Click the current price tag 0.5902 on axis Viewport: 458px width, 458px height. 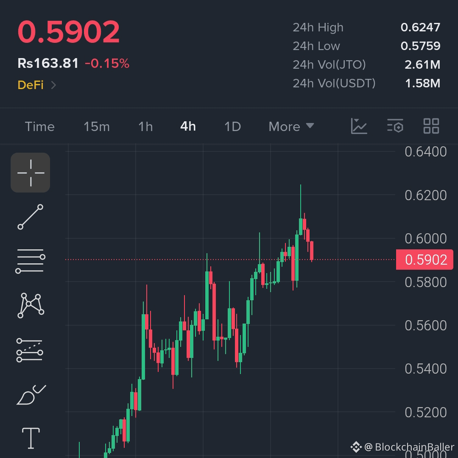click(424, 260)
